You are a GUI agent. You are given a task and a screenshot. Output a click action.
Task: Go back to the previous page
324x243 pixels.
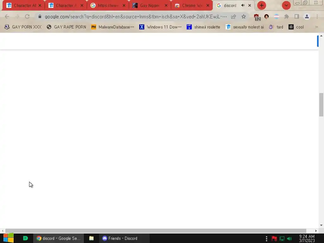pyautogui.click(x=7, y=16)
